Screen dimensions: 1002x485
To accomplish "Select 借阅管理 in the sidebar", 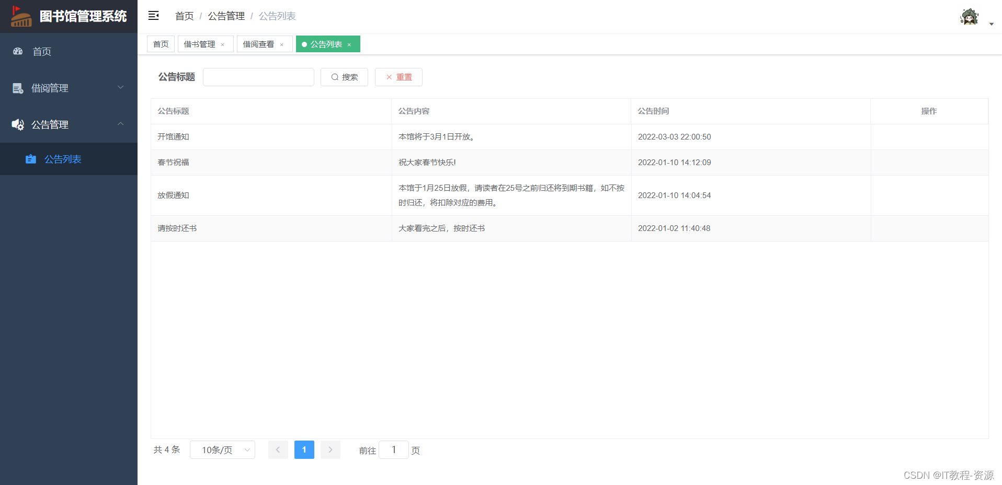I will [69, 88].
